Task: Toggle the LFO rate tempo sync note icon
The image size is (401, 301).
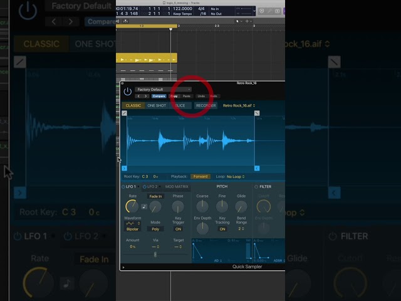Action: pos(144,206)
